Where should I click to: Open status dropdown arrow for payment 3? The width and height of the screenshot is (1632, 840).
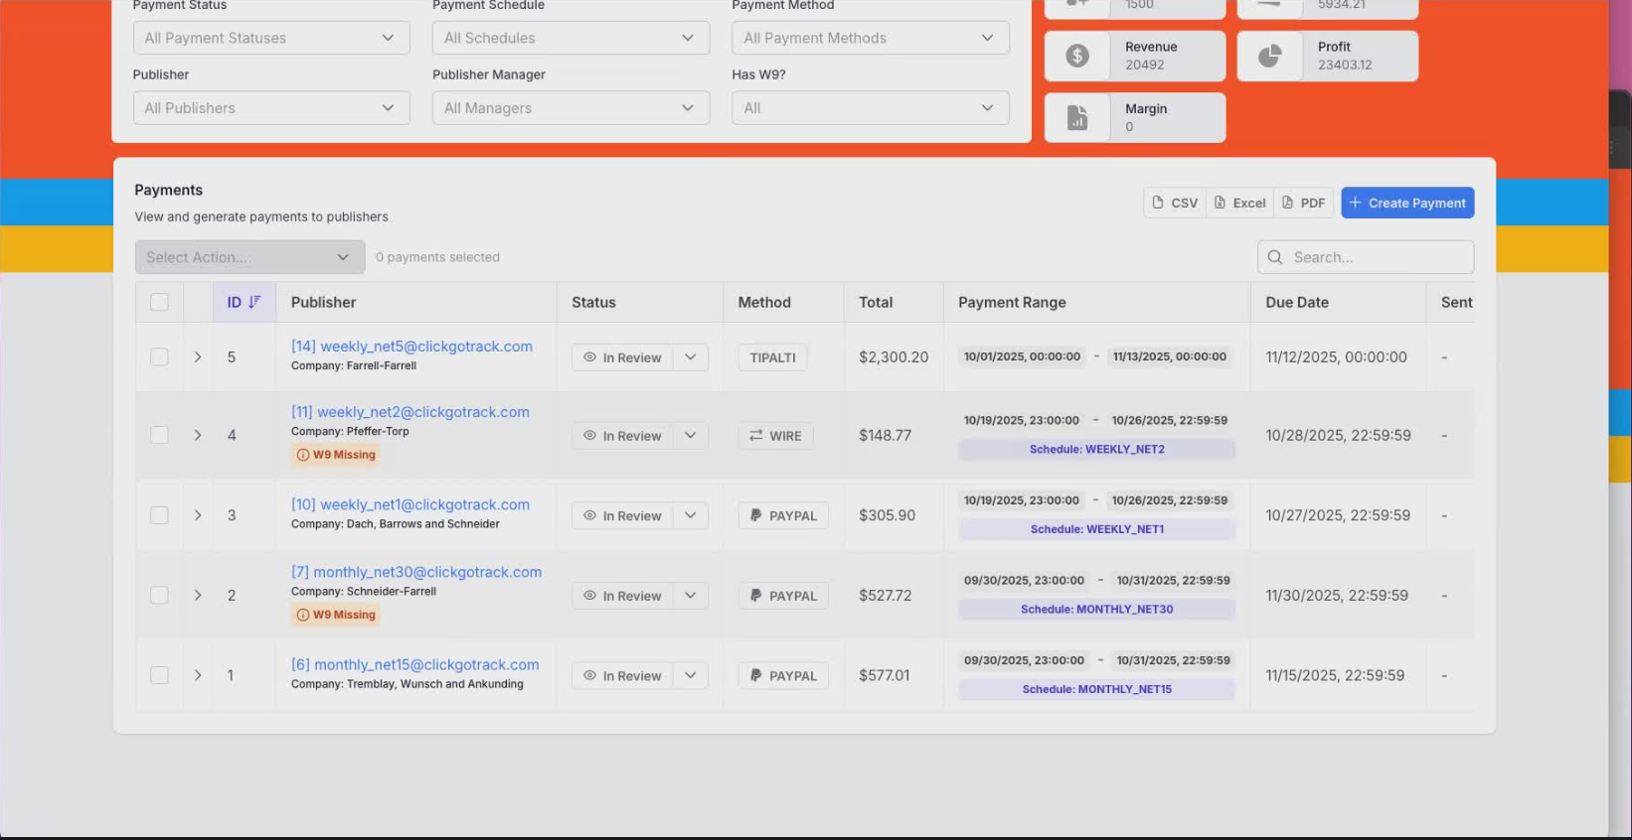click(x=690, y=515)
